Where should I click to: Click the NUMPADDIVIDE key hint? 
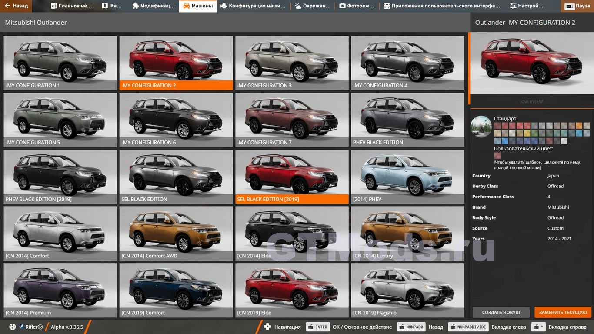coord(468,327)
